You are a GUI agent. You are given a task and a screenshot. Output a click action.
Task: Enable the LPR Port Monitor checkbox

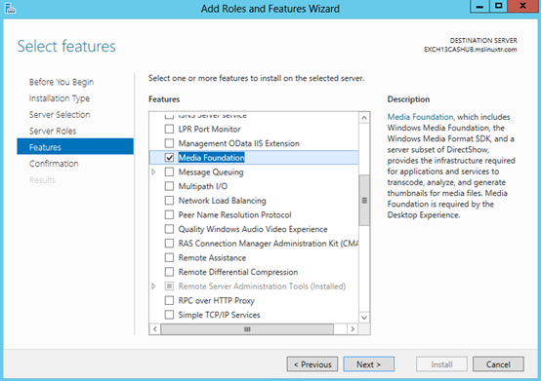(x=169, y=129)
